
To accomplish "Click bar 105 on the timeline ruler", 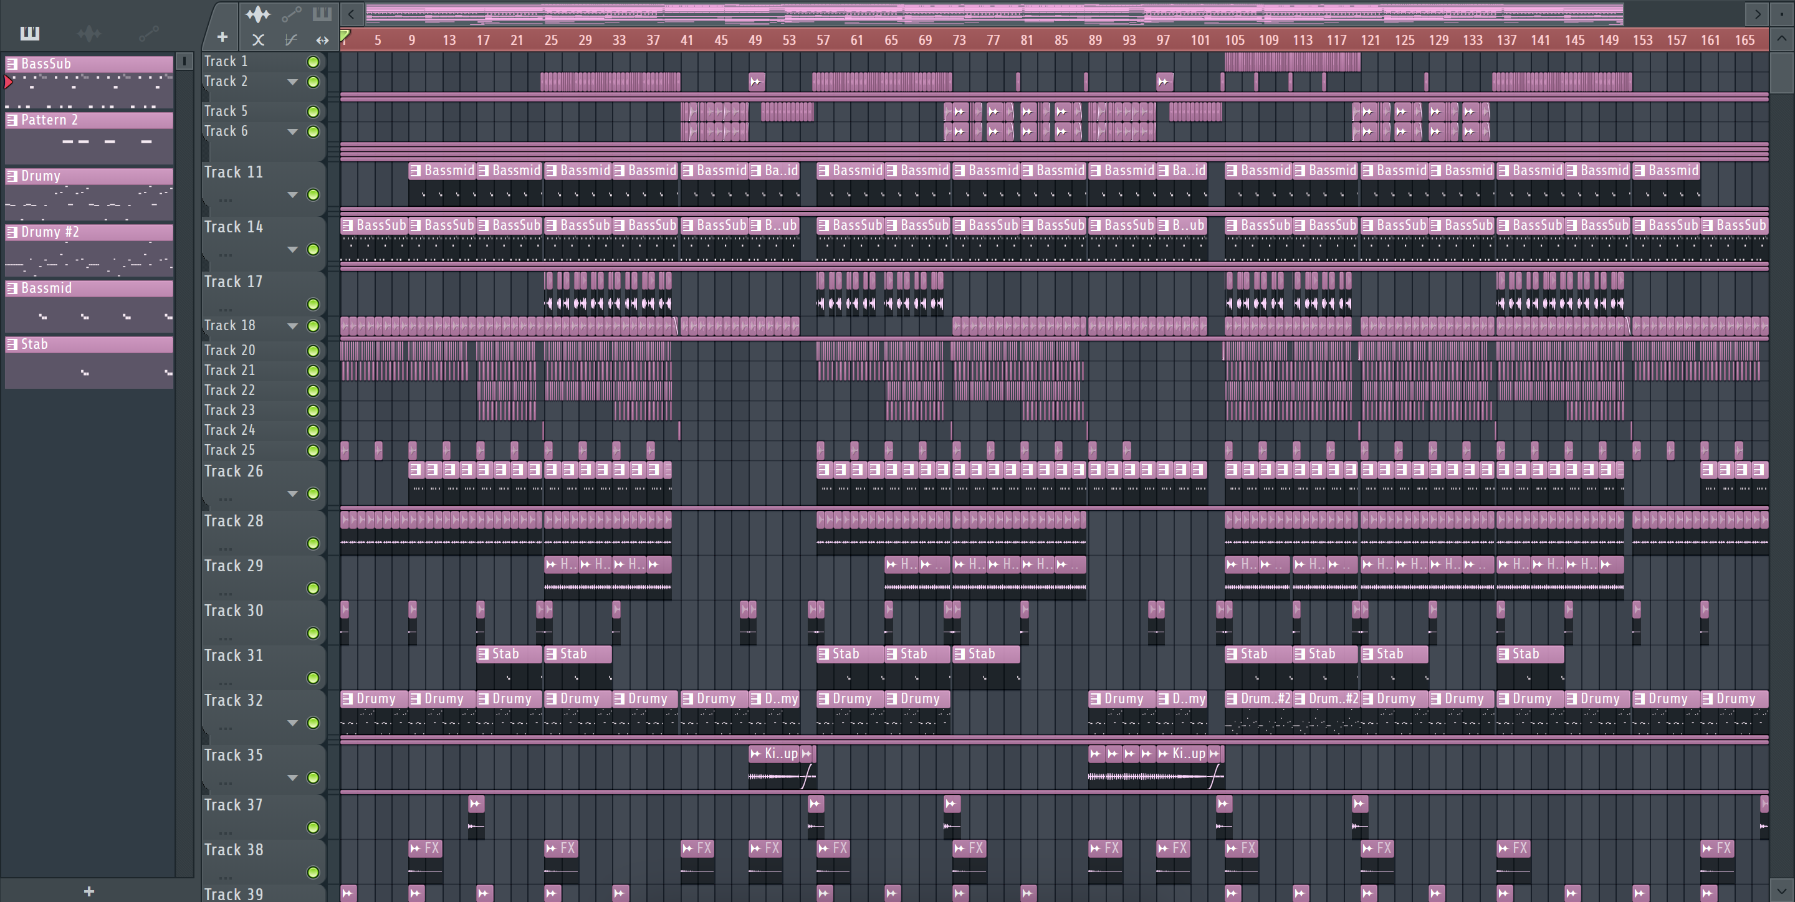I will [1234, 40].
